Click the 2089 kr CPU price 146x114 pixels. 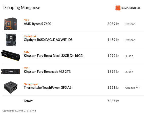113,24
